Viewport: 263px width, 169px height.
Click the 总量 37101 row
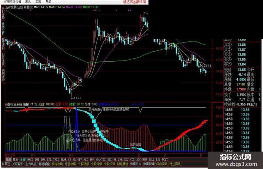pyautogui.click(x=235, y=84)
